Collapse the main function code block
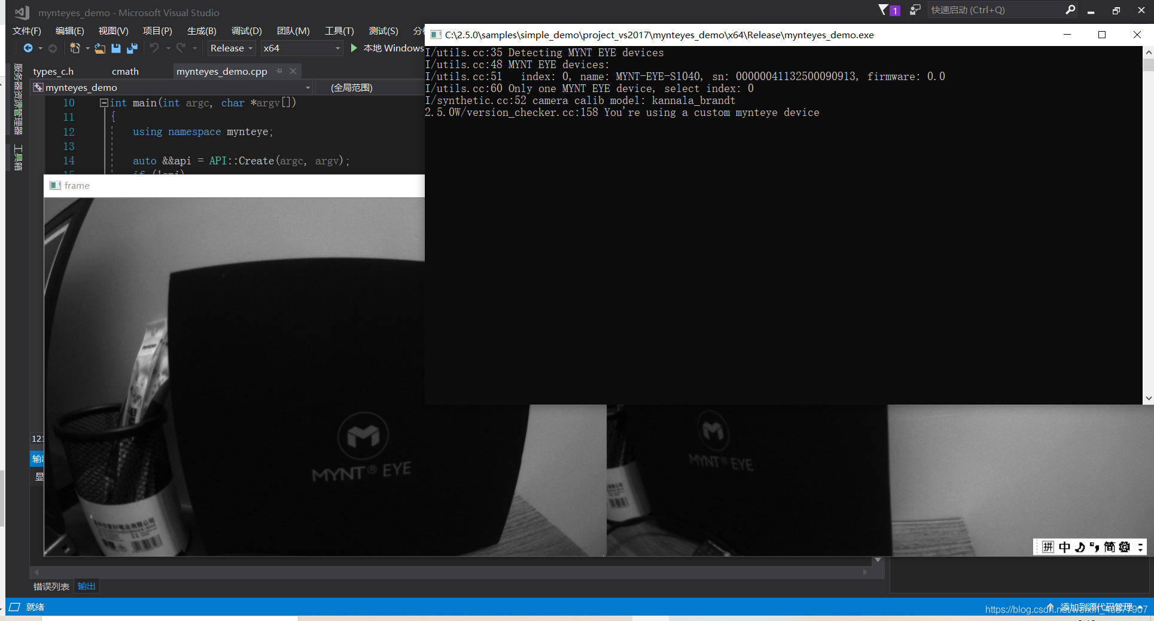The image size is (1154, 621). [104, 103]
